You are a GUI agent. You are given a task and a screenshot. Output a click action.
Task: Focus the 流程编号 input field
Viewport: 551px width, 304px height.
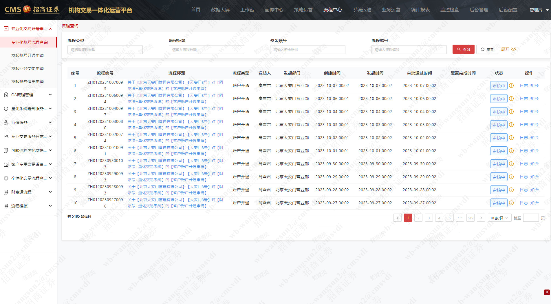tap(409, 50)
